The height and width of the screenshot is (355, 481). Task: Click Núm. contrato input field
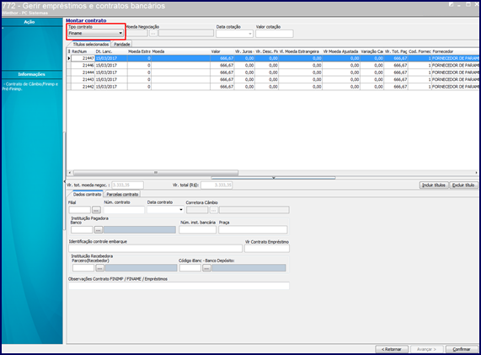click(124, 210)
